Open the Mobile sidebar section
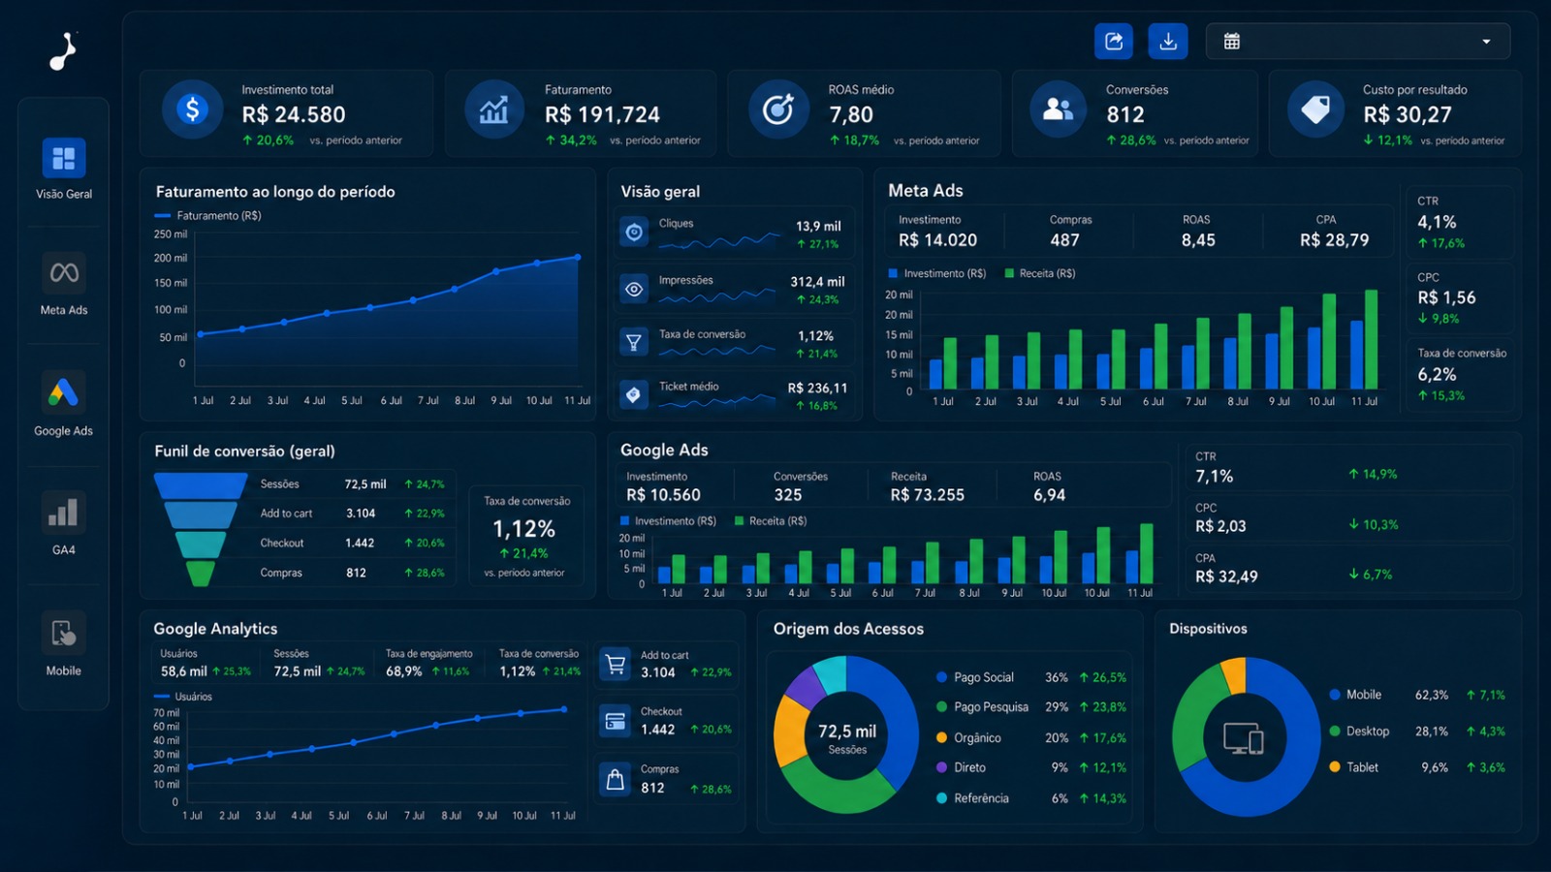1551x872 pixels. (64, 643)
